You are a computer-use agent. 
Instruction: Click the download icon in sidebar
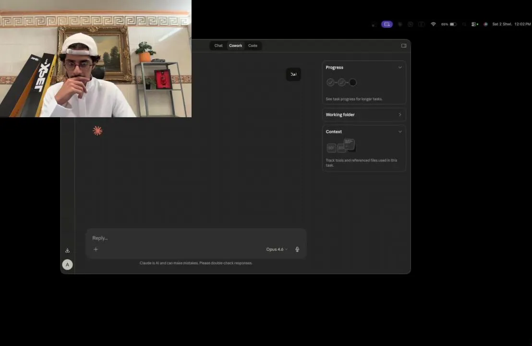67,250
